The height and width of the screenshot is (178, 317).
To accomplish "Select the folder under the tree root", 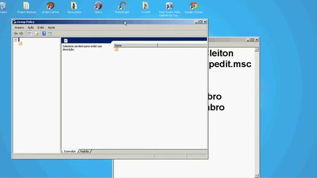I will pyautogui.click(x=20, y=44).
